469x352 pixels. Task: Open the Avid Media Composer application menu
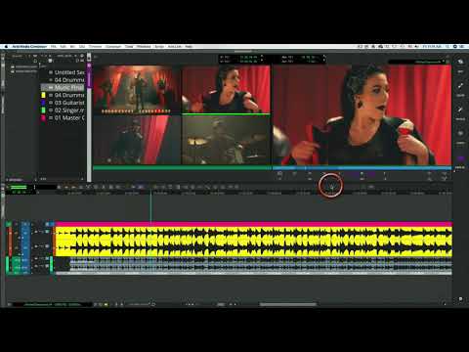[x=29, y=47]
